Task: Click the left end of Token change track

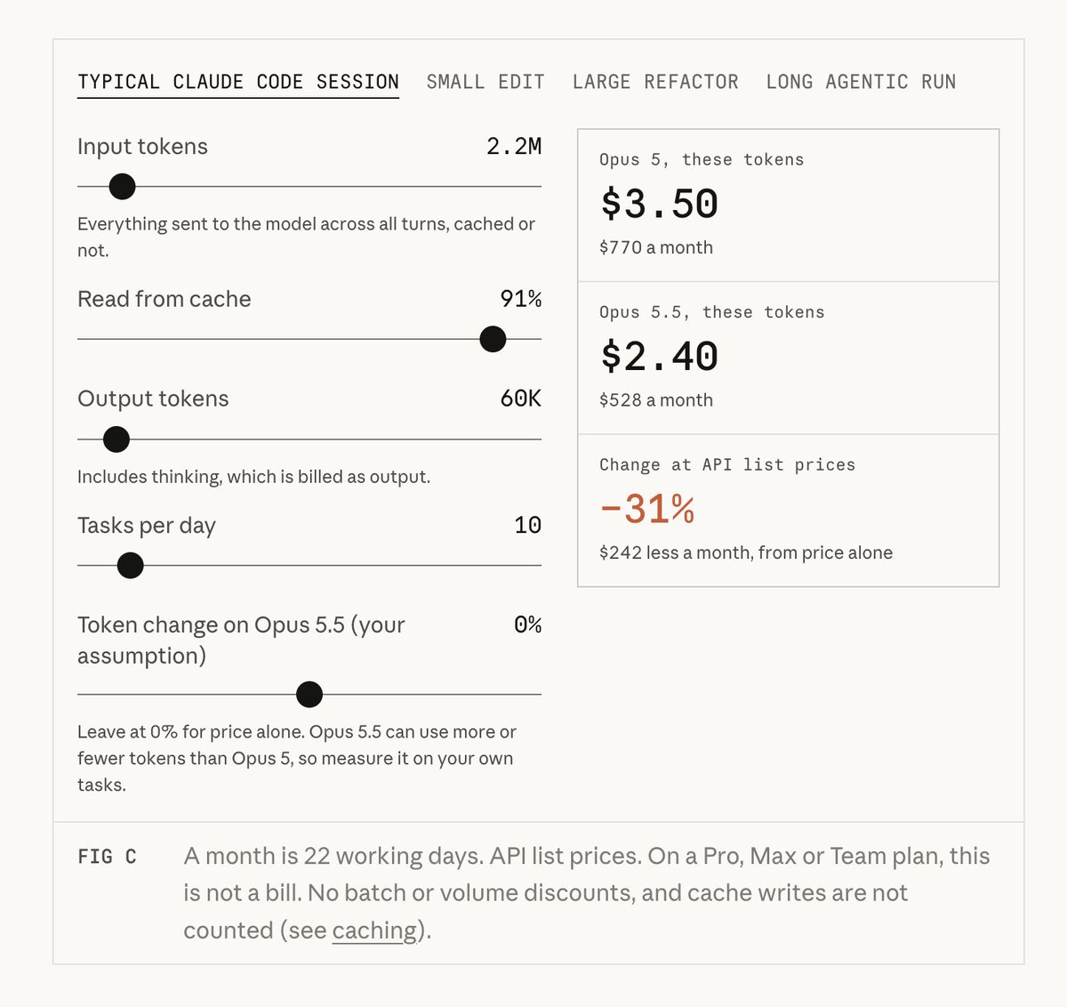Action: 81,695
